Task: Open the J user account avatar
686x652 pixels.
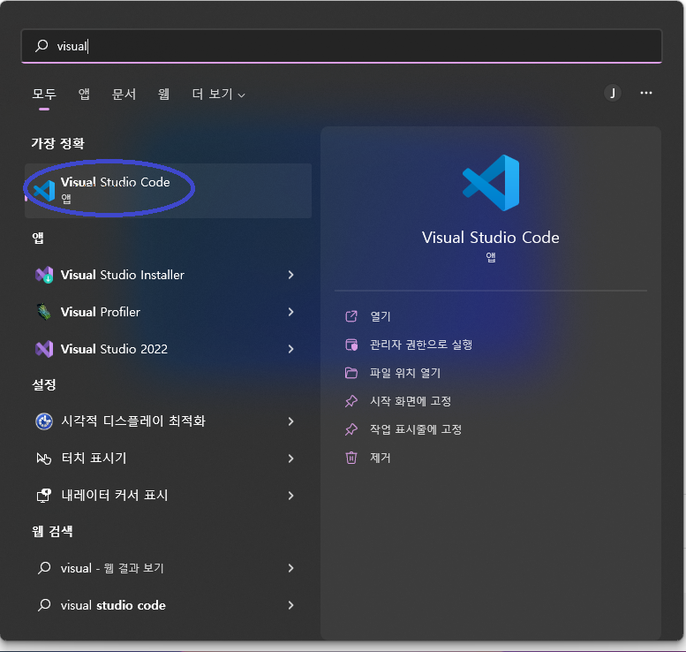Action: click(613, 93)
